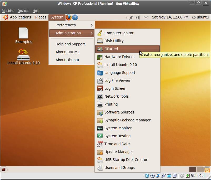Click the USB Startup Disk Creator icon
Screen dimensions: 211x180
click(100, 160)
